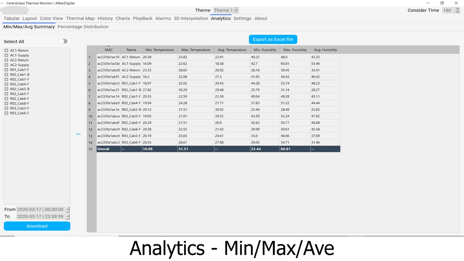Switch to the Thermal Map tab
464x261 pixels.
tap(80, 18)
